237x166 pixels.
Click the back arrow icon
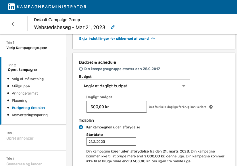tap(15, 24)
